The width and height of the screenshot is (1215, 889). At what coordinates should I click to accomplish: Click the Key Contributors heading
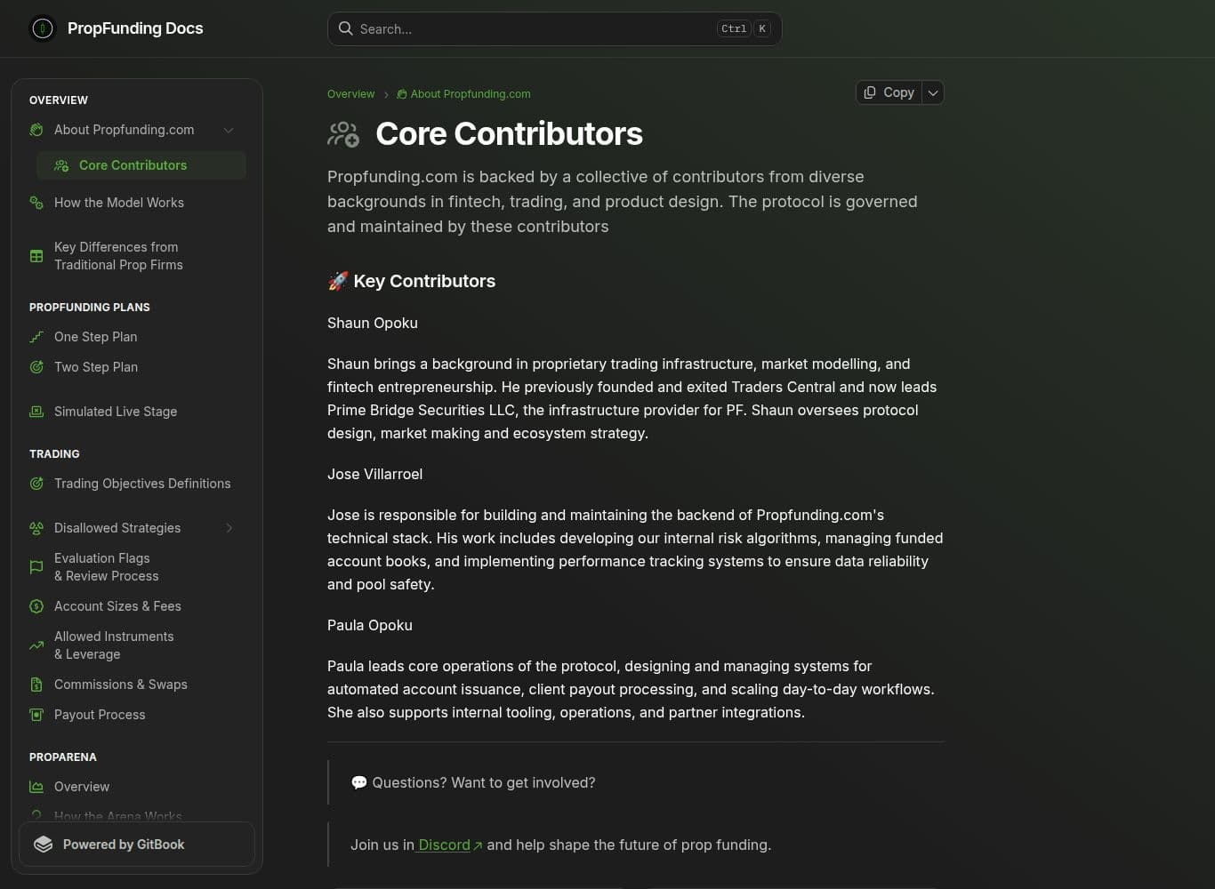pyautogui.click(x=424, y=282)
